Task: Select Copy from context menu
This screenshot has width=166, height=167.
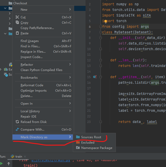Action: point(43,23)
